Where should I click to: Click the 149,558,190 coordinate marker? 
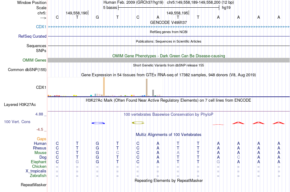point(77,13)
